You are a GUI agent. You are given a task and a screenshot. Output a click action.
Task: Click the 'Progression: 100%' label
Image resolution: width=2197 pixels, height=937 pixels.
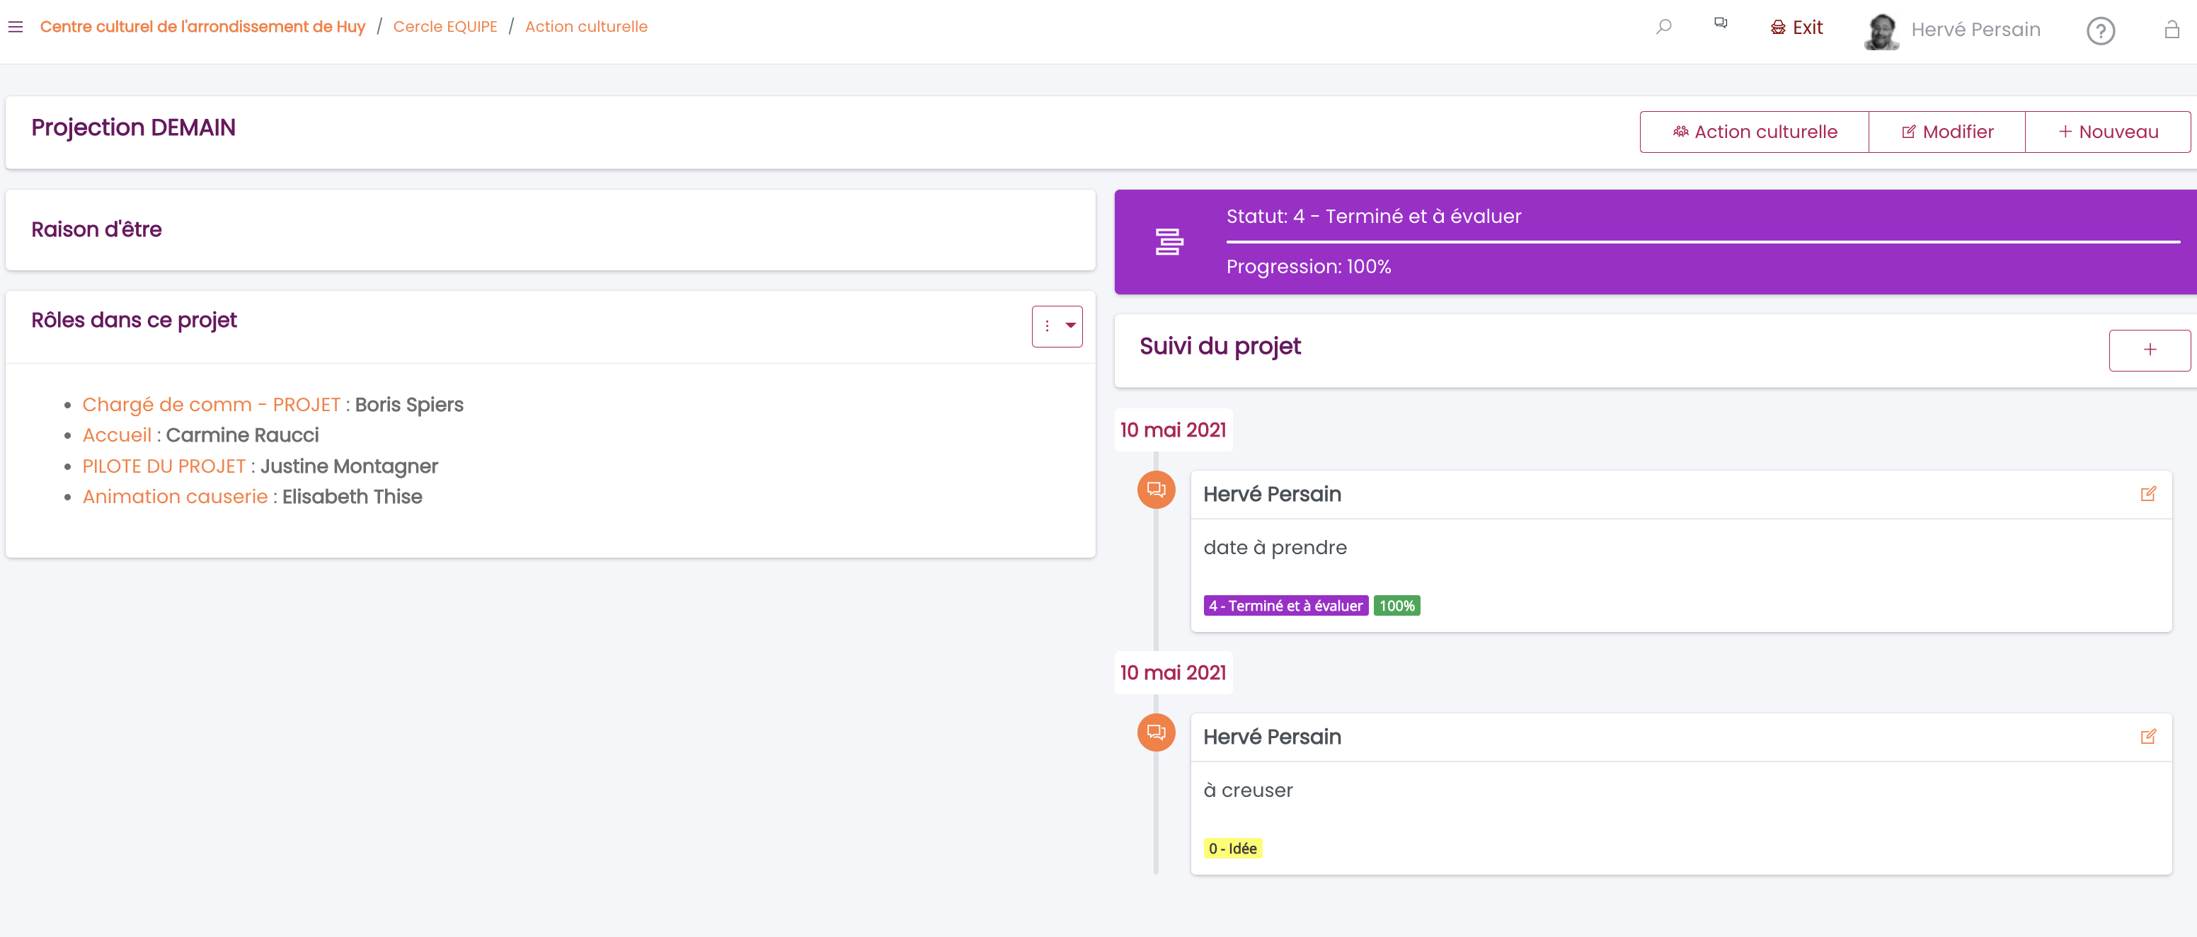pyautogui.click(x=1308, y=268)
